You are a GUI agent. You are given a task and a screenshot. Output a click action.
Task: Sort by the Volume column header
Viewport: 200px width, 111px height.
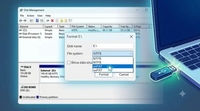point(31,26)
